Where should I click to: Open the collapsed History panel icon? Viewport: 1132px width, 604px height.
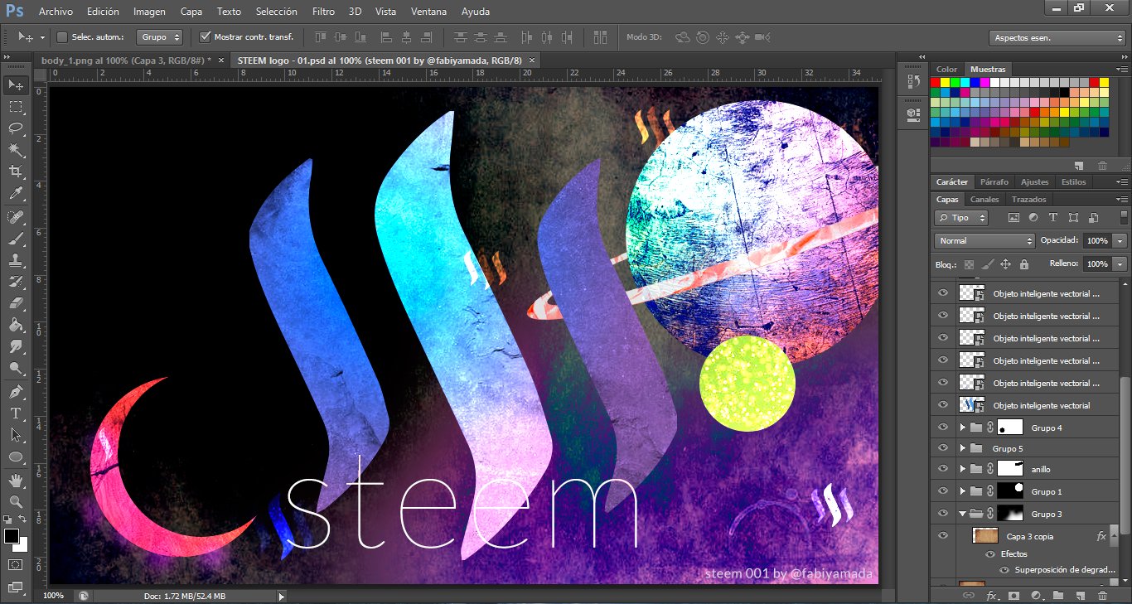913,81
